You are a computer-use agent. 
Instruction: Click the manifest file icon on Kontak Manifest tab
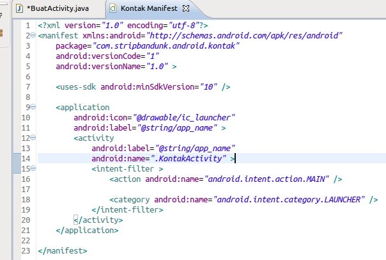coord(113,8)
